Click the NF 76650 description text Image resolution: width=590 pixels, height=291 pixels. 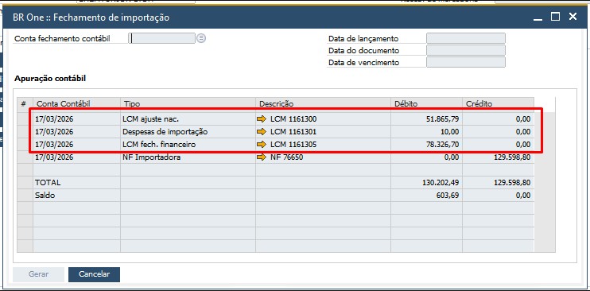[x=286, y=157]
